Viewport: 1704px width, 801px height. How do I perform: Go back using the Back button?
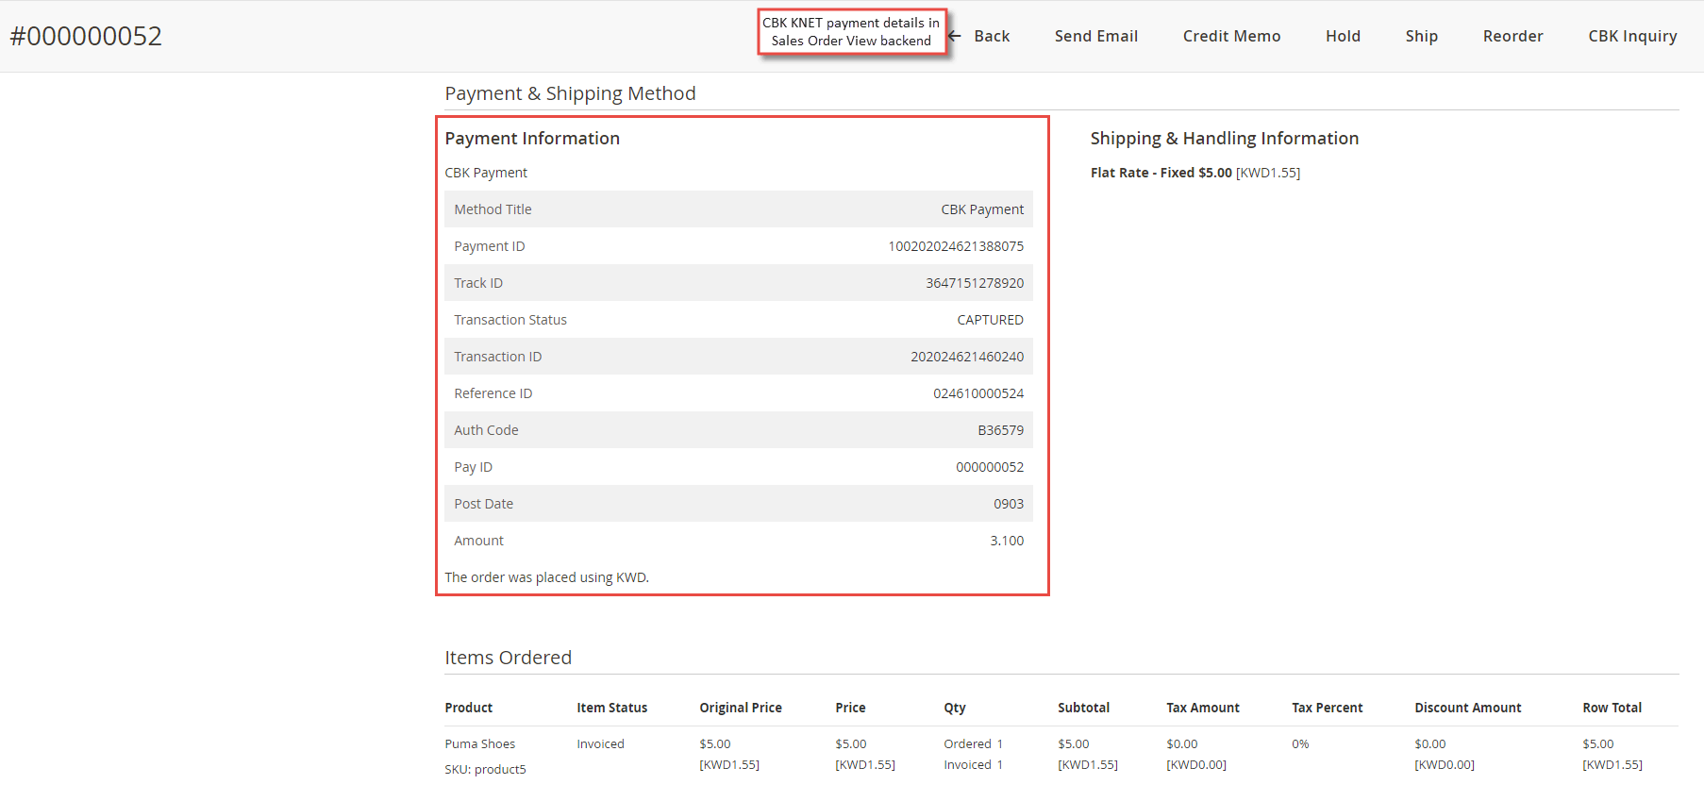(x=991, y=36)
